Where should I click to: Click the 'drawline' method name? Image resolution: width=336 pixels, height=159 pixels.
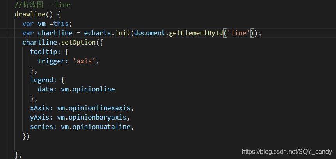point(30,14)
